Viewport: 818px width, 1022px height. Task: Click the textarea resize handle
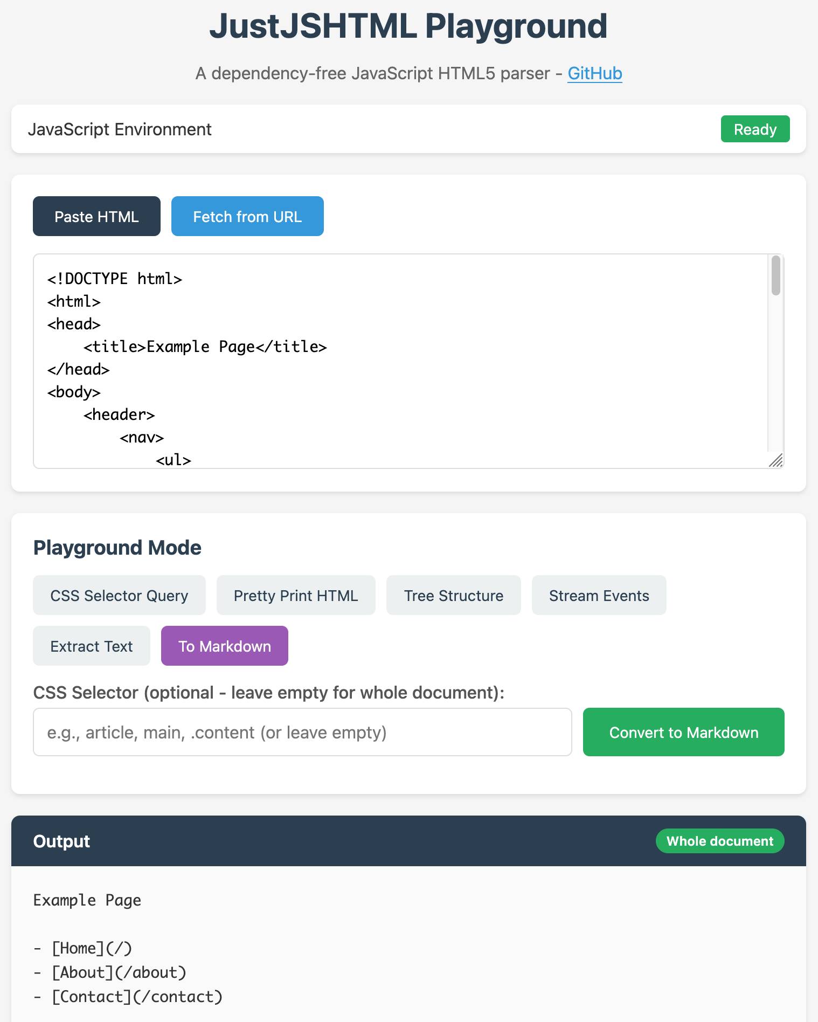(x=777, y=460)
